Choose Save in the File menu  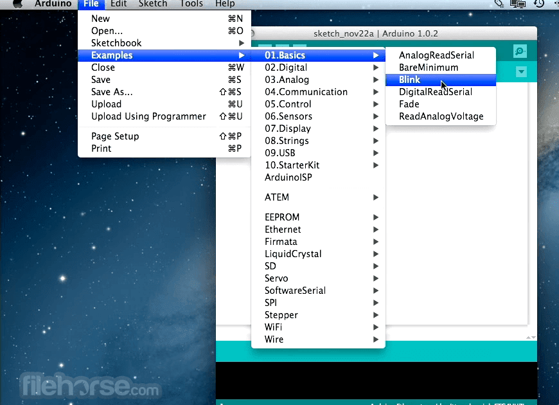[164, 80]
